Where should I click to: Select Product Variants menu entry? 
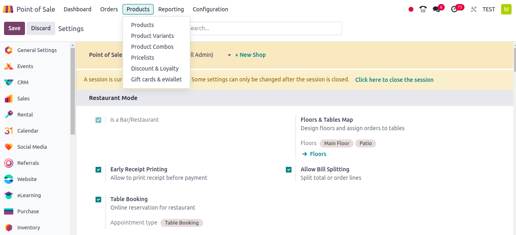pos(156,36)
